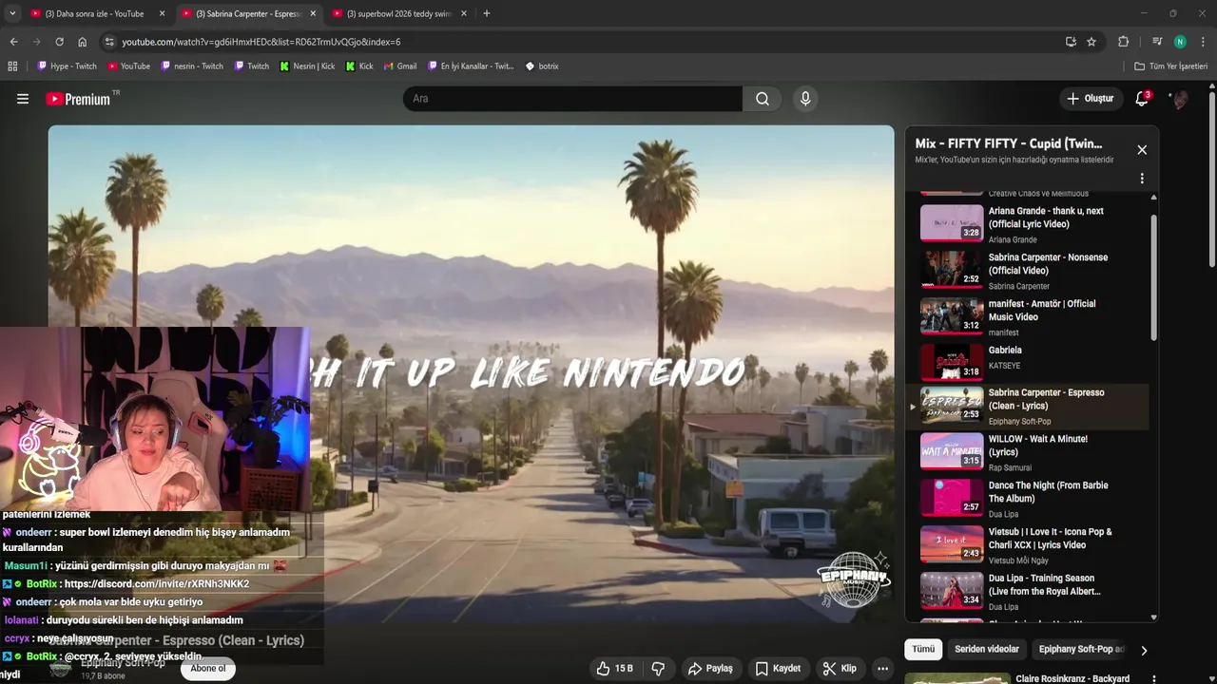Switch to Daha sonra izle tab
This screenshot has width=1217, height=684.
coord(95,14)
